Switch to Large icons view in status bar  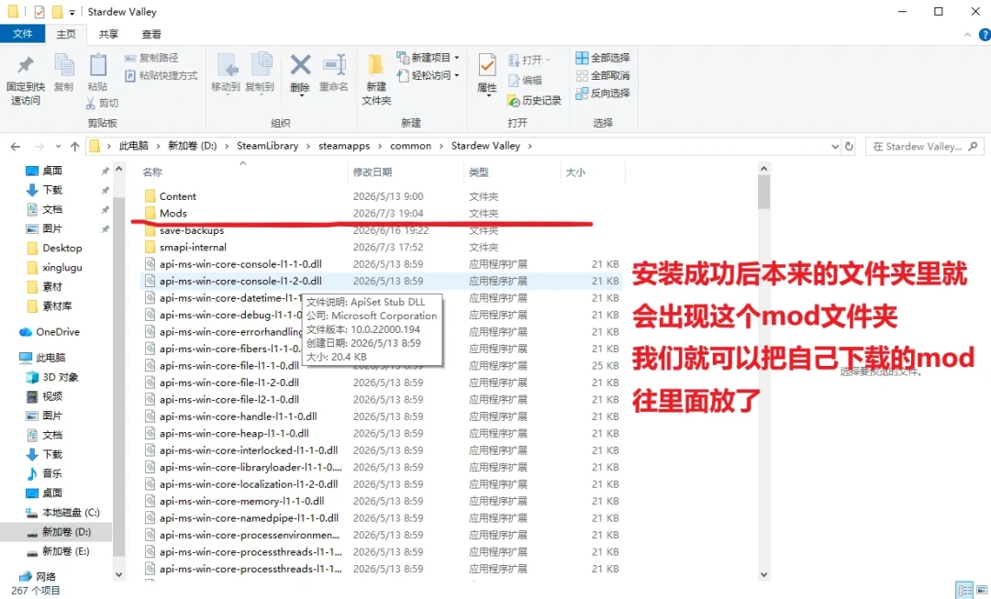pyautogui.click(x=982, y=590)
